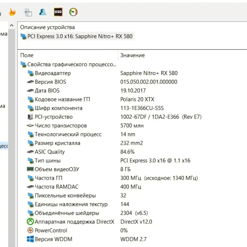The image size is (247, 247).
Task: Click the Тип шины icon
Action: coord(30,161)
